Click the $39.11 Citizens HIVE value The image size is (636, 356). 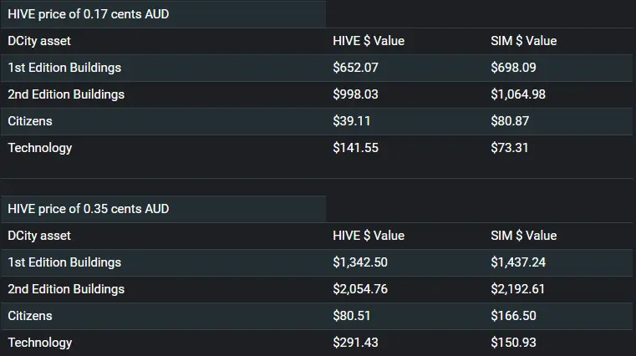point(352,121)
